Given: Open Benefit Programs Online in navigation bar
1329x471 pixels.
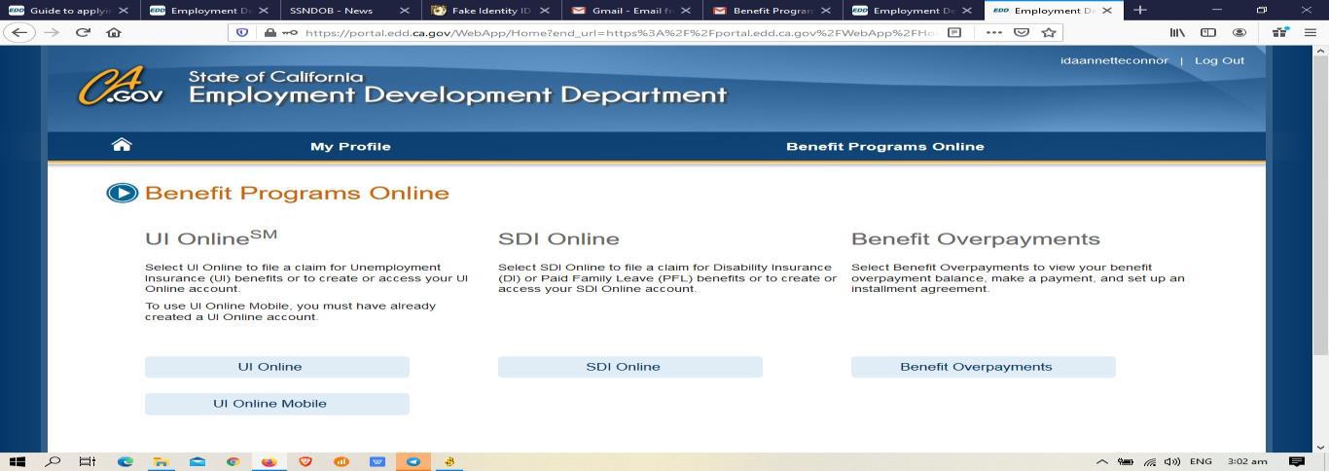Looking at the screenshot, I should point(884,146).
